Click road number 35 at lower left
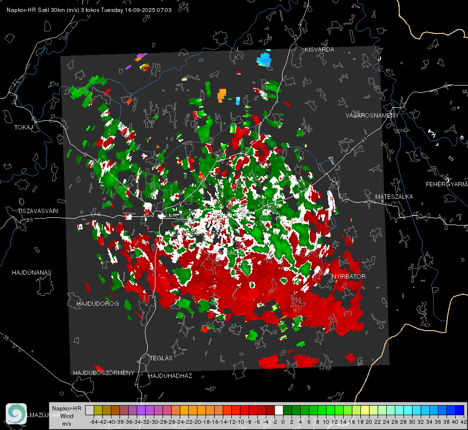Image resolution: width=468 pixels, height=430 pixels. (6, 338)
